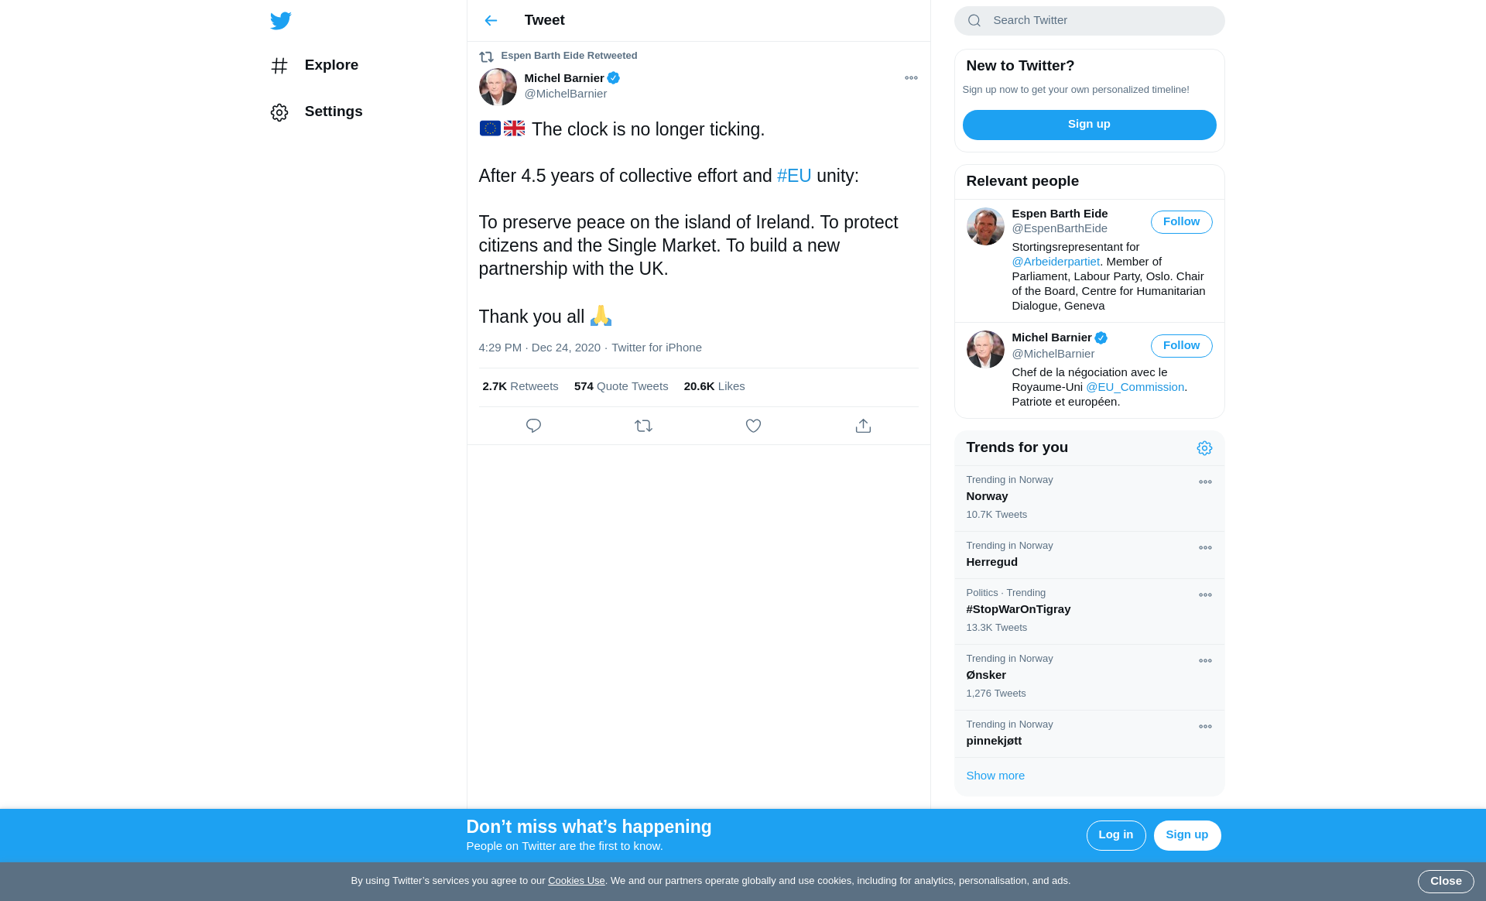
Task: Open Espen Barth Eide Retweeted link
Action: pos(569,56)
